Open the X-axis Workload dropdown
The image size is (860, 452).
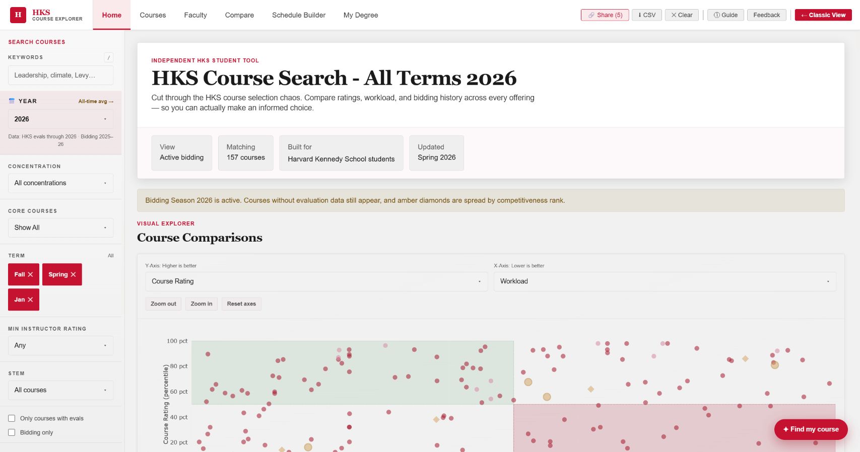click(665, 281)
